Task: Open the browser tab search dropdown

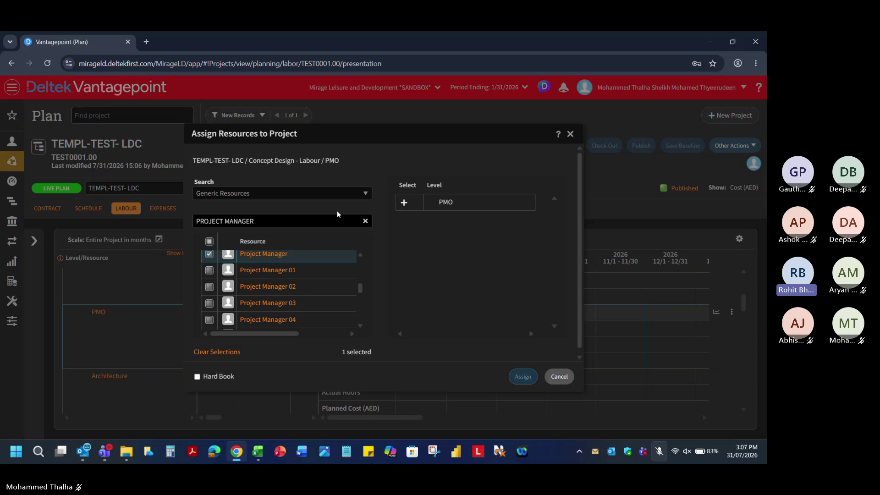Action: pos(10,42)
